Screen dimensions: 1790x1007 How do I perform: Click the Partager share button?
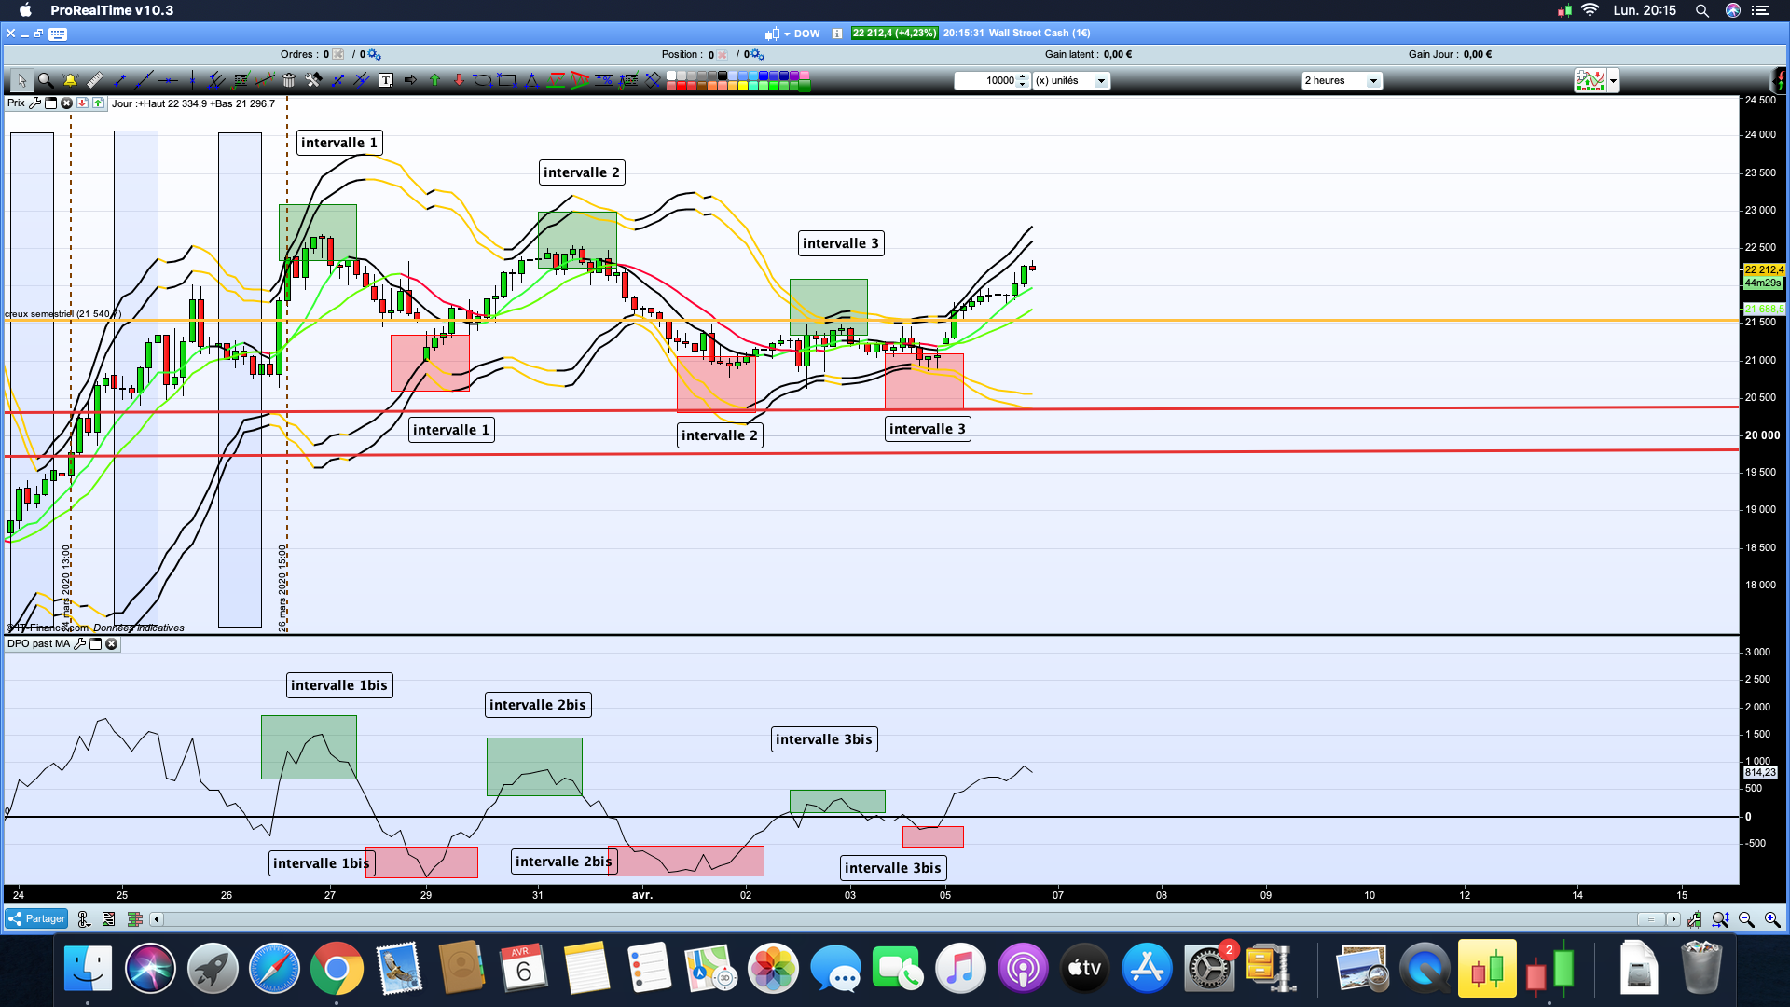click(x=36, y=919)
